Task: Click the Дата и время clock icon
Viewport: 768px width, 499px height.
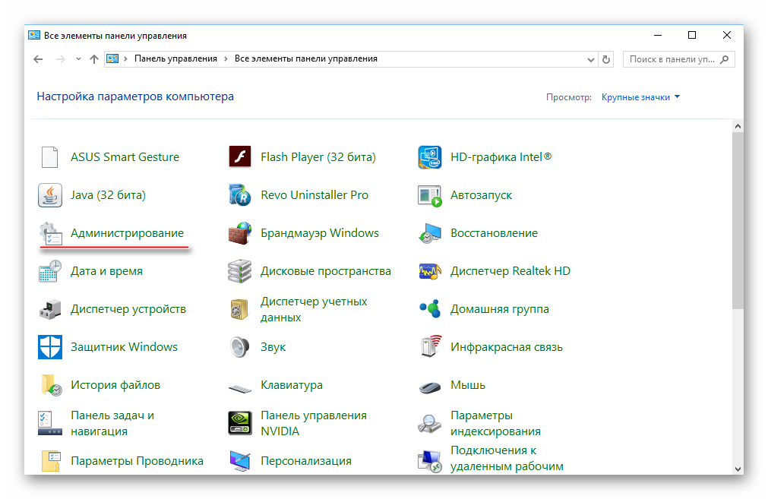Action: point(50,271)
